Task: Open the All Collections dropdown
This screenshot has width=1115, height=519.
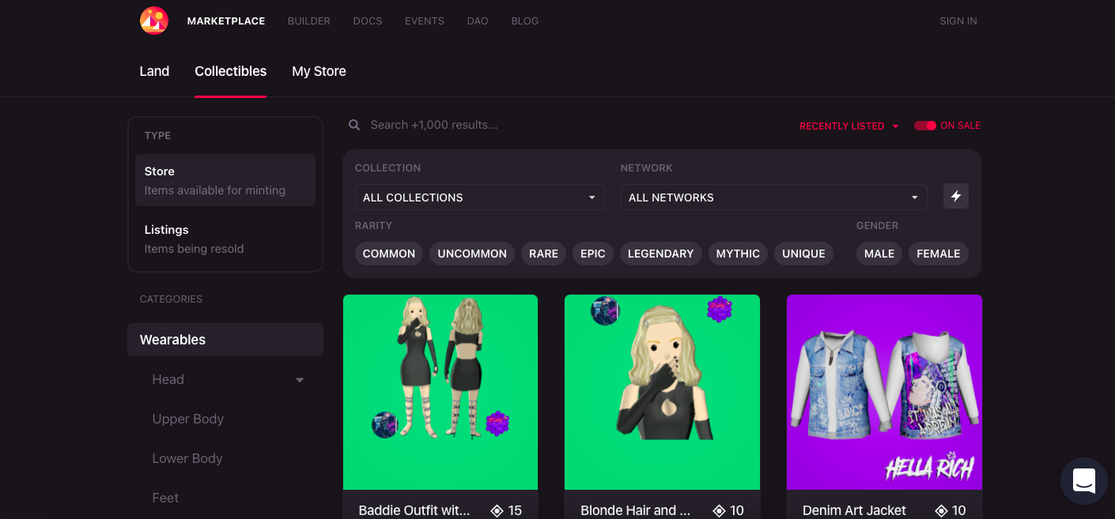Action: point(480,197)
